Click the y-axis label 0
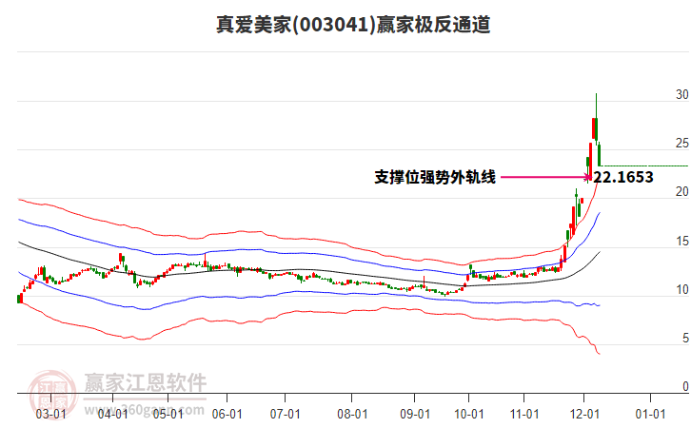The width and height of the screenshot is (691, 428). (x=685, y=386)
